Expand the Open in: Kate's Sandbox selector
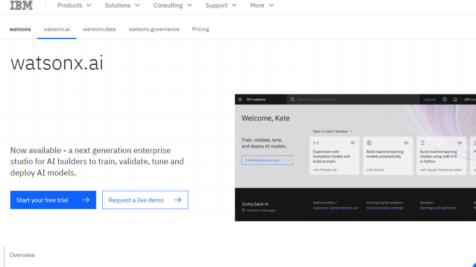The image size is (476, 267). pos(333,131)
